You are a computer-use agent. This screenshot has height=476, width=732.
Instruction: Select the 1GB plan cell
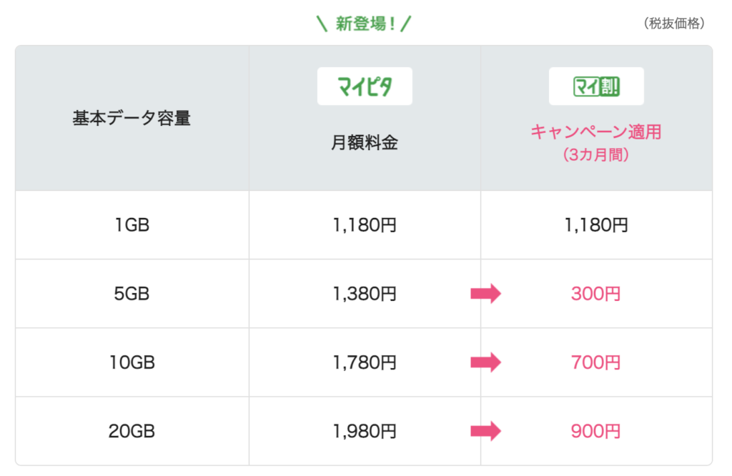132,225
